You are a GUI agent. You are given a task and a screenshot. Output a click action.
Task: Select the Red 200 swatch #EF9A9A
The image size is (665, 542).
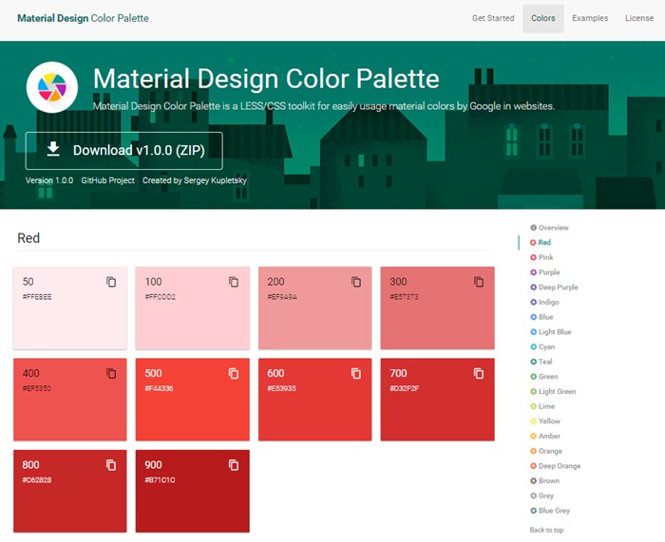coord(315,308)
